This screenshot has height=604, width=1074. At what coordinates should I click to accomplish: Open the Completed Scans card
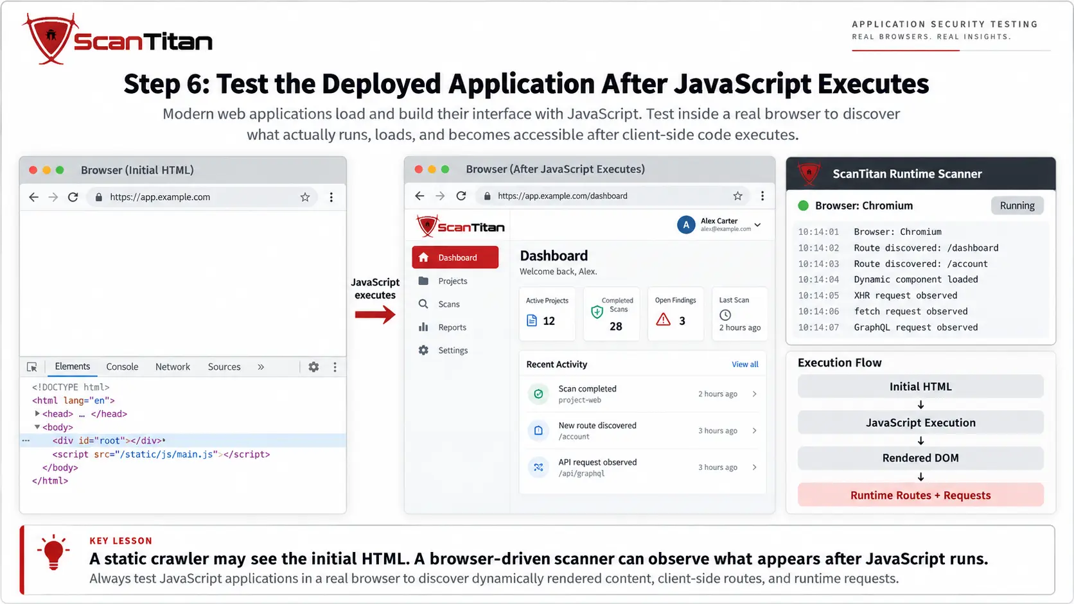tap(612, 313)
